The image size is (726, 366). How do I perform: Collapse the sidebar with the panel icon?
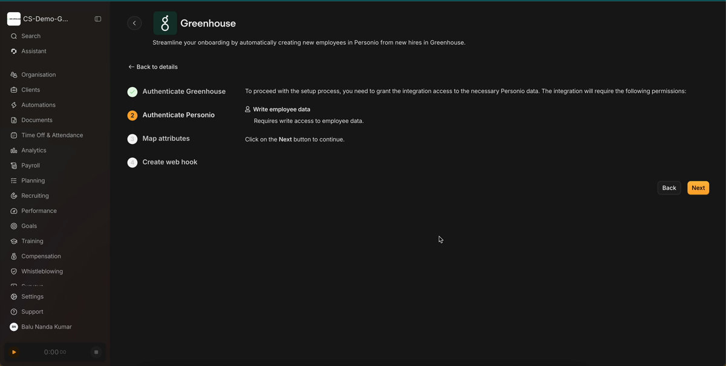click(98, 19)
